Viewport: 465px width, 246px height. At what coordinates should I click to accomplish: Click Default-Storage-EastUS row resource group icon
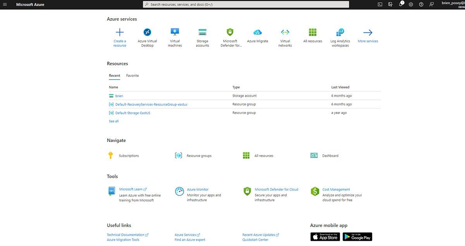point(111,113)
